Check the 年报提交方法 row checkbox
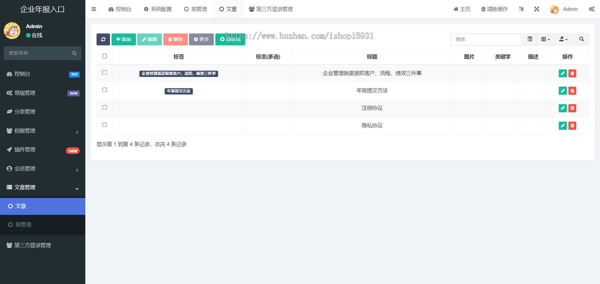This screenshot has height=284, width=600. pyautogui.click(x=104, y=90)
